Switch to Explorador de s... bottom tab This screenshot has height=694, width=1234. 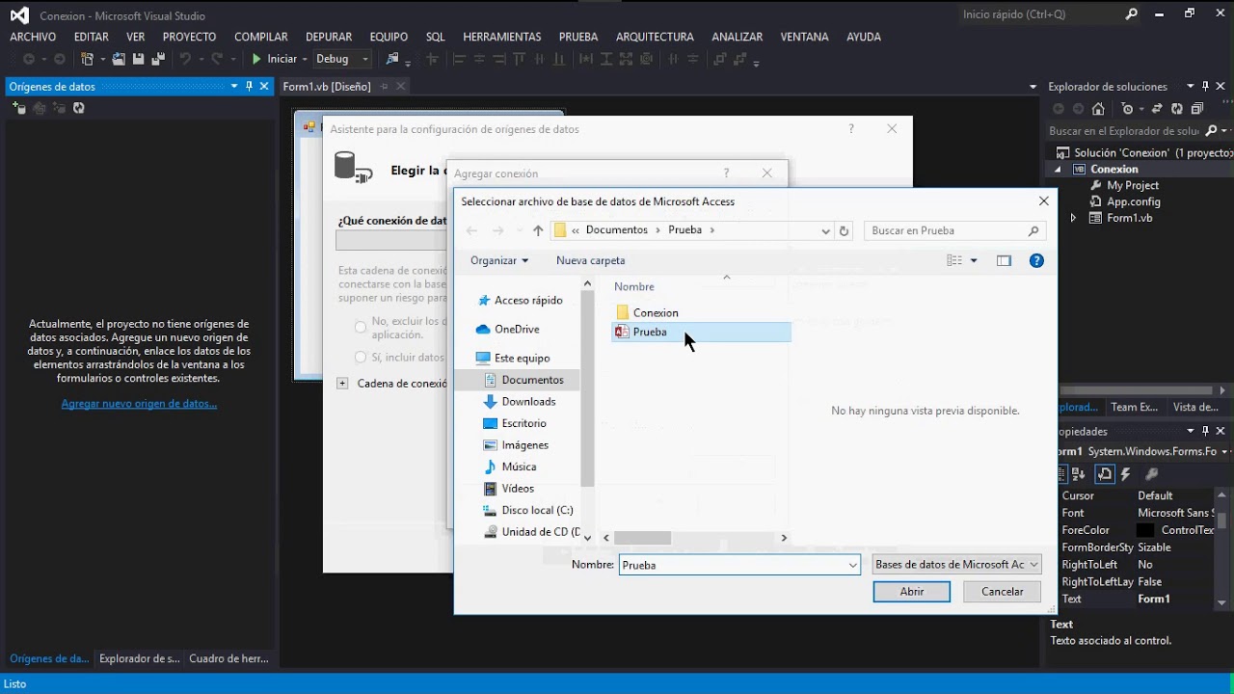pos(140,658)
